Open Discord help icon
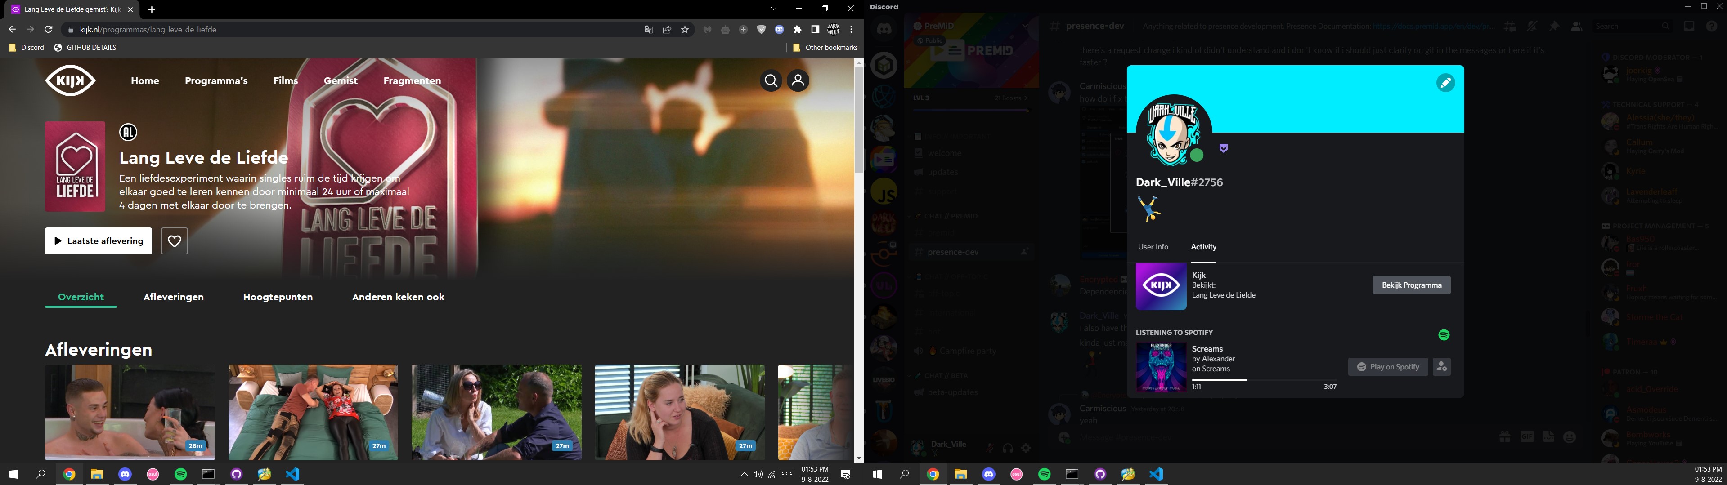Viewport: 1727px width, 485px height. coord(1712,26)
